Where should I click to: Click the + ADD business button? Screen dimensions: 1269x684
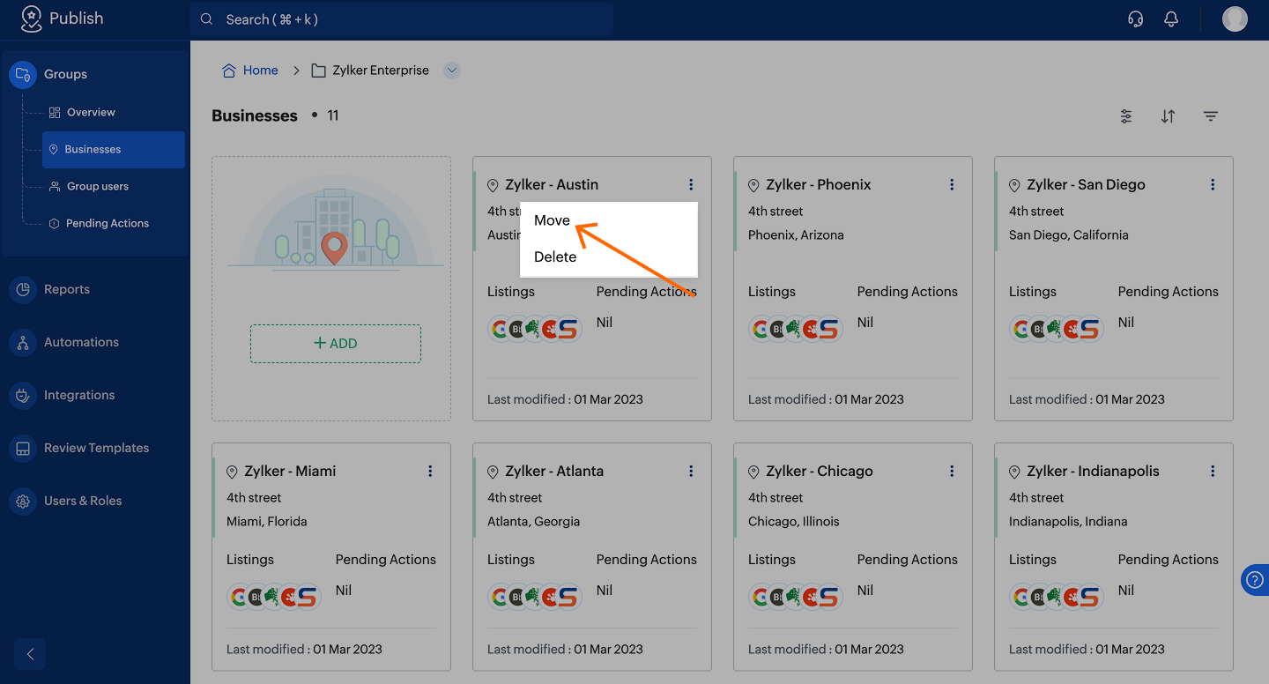click(336, 344)
